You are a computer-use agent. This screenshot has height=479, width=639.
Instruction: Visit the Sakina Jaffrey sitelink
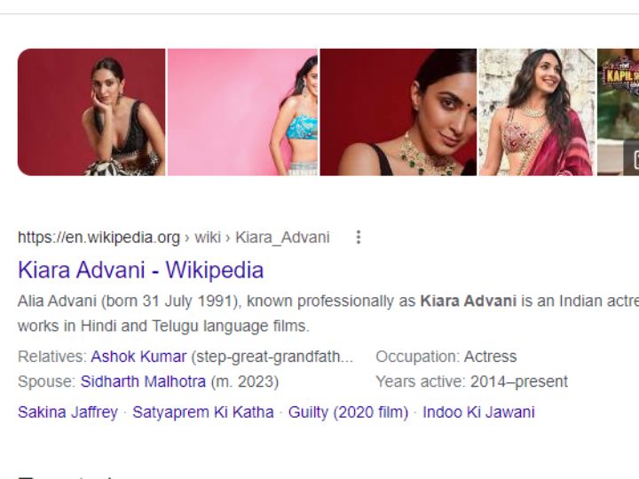(67, 412)
